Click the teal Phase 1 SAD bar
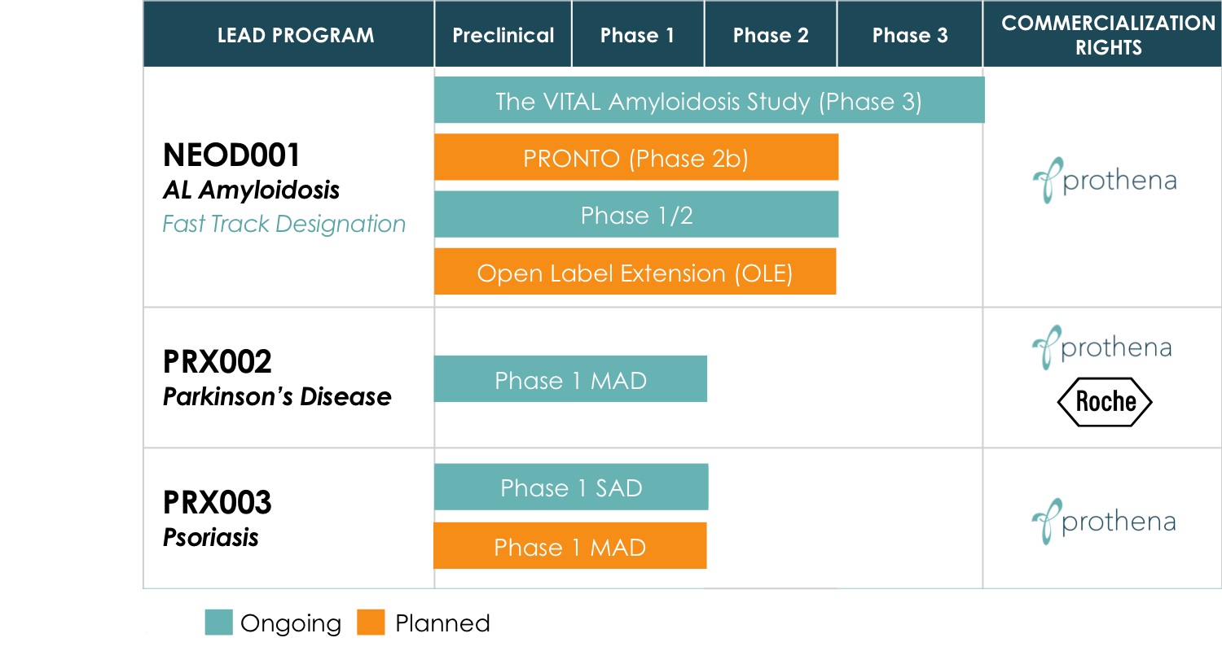The height and width of the screenshot is (664, 1222). 571,487
